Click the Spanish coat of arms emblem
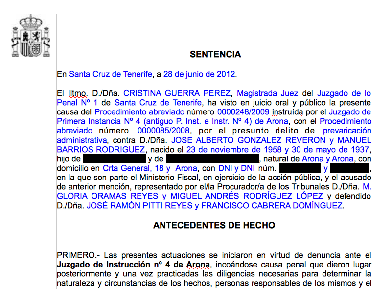Image resolution: width=392 pixels, height=289 pixels. tap(30, 36)
